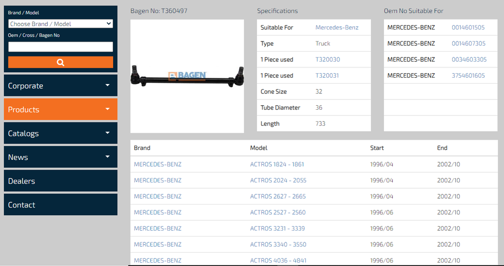Click MERCEDES-BENZ brand in ACTROS 1824 row
This screenshot has width=504, height=266.
(157, 164)
